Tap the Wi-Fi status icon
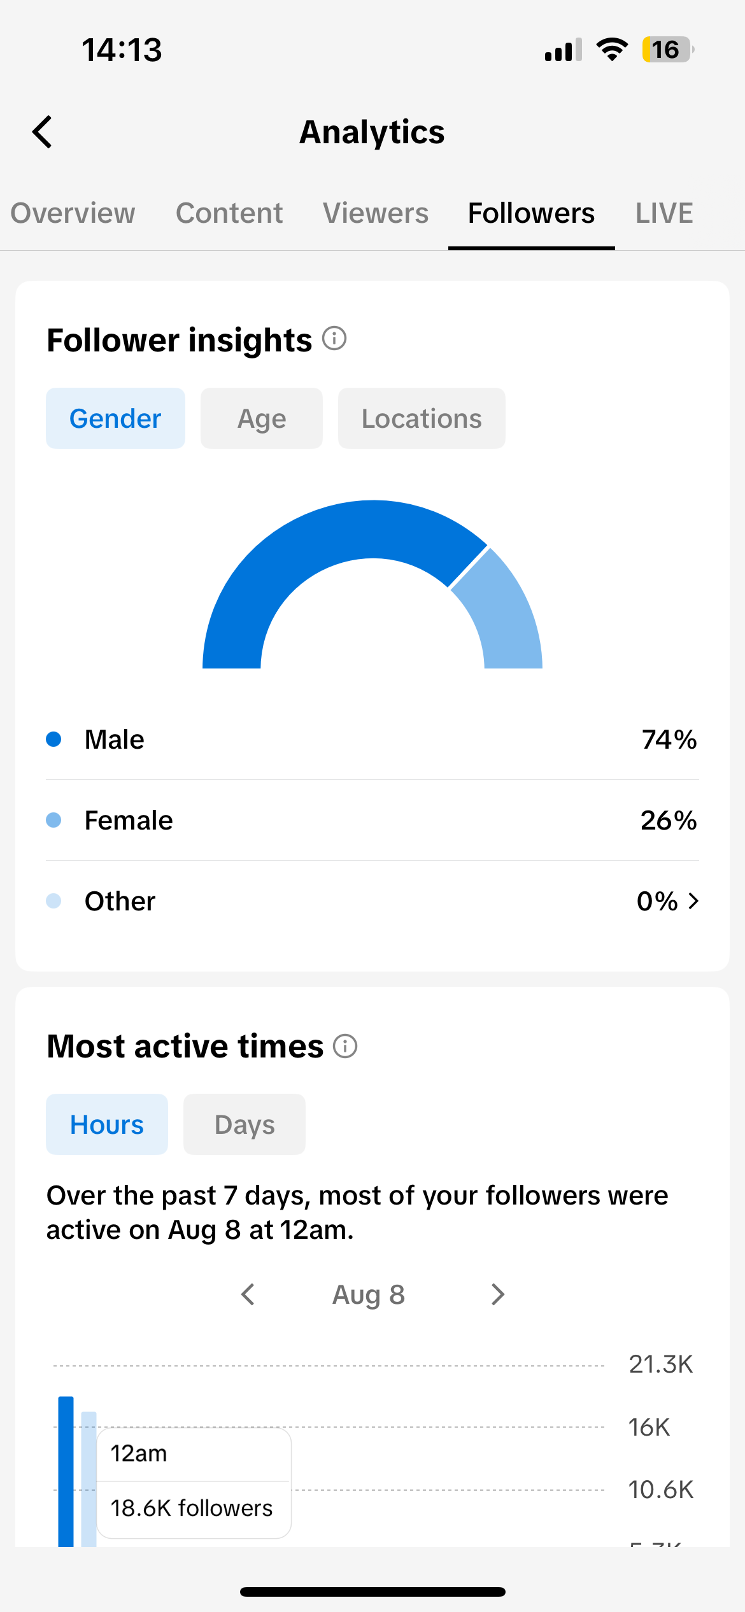Image resolution: width=745 pixels, height=1612 pixels. [612, 50]
